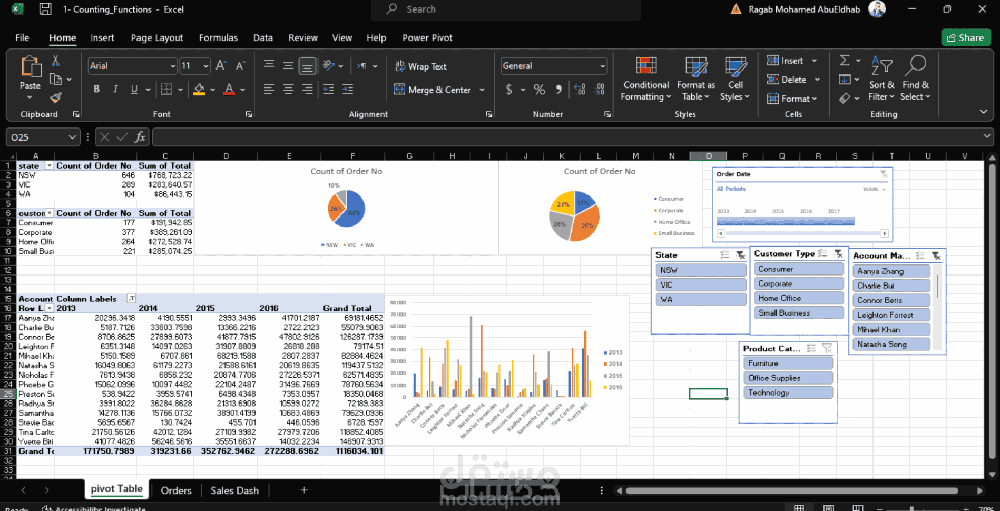Screen dimensions: 1000x511
Task: Open the Formulas ribbon tab
Action: (218, 38)
